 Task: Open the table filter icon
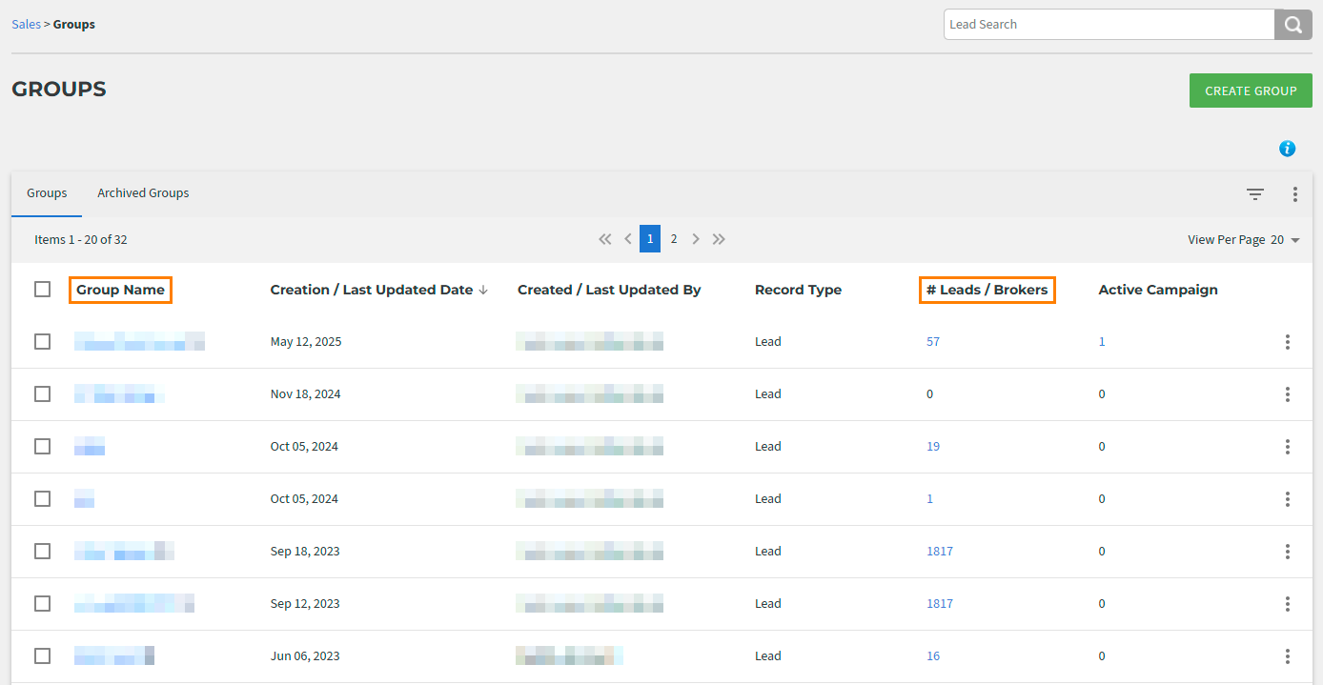coord(1255,194)
